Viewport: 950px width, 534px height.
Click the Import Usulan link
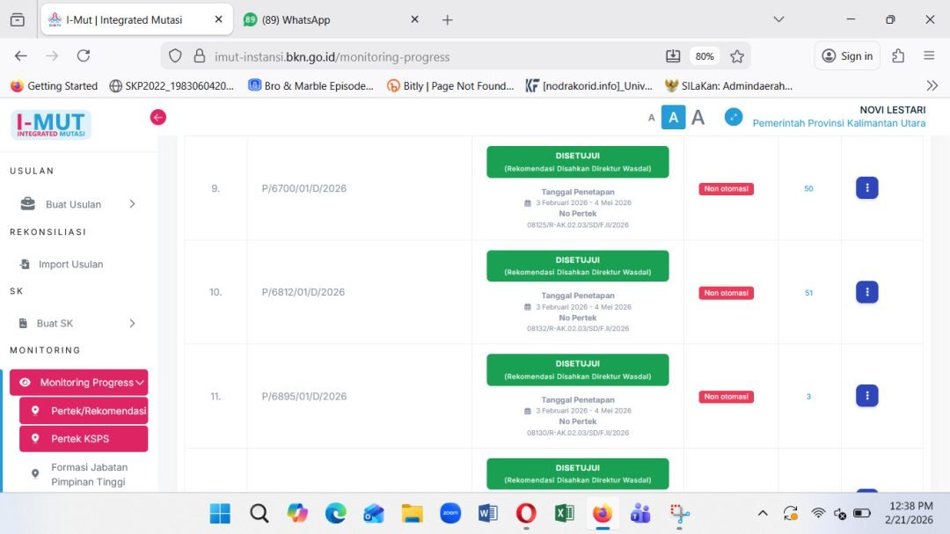70,264
